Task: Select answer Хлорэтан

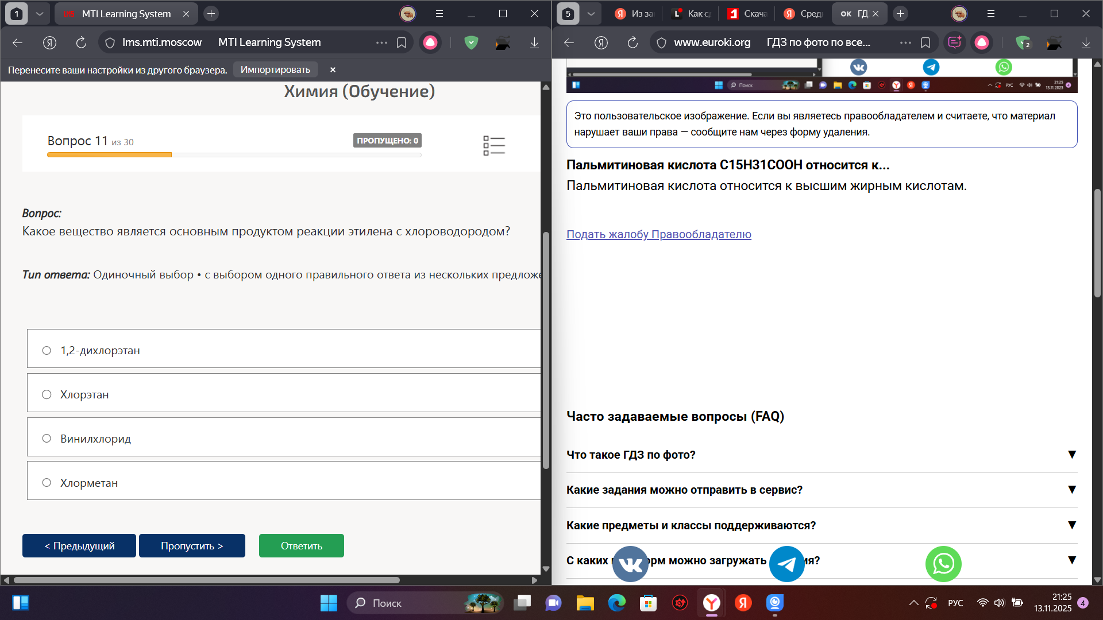Action: coord(284,393)
